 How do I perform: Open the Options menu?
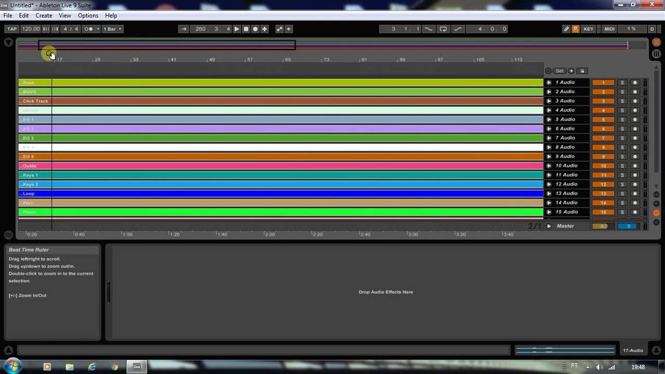tap(88, 16)
